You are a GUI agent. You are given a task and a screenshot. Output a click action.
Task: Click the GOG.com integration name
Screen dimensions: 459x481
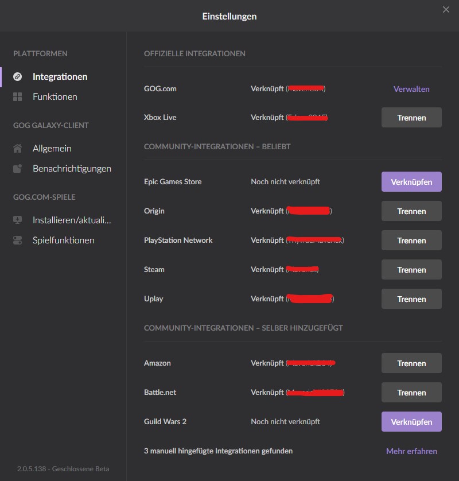click(x=160, y=88)
